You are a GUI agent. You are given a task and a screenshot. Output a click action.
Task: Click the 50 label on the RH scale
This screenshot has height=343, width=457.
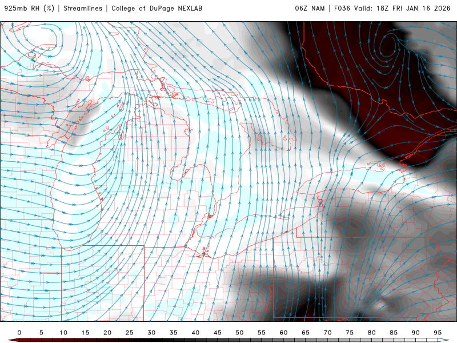(x=239, y=333)
